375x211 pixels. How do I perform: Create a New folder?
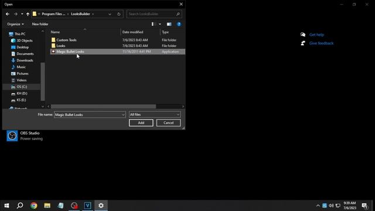coord(40,24)
